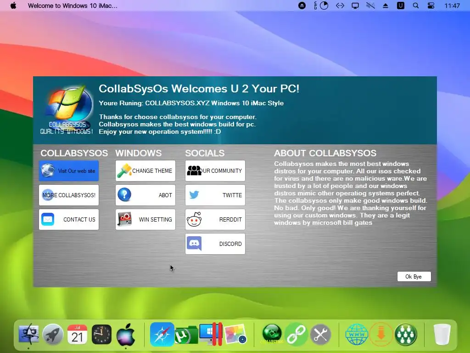The image size is (470, 353).
Task: Click the Collabsysos Windows logo in the banner
Action: pos(67,109)
